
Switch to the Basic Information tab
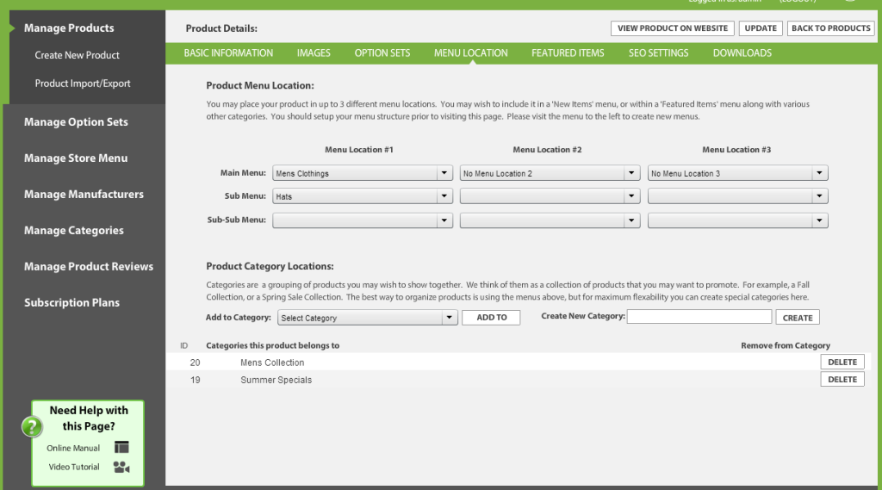228,53
